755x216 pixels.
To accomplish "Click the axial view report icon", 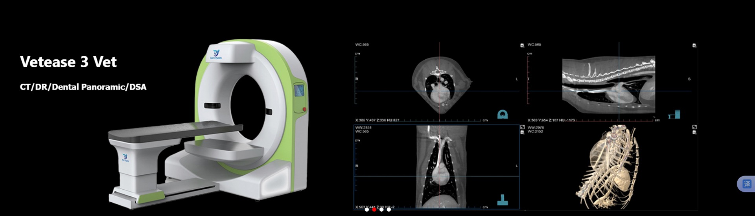I will pyautogui.click(x=522, y=46).
